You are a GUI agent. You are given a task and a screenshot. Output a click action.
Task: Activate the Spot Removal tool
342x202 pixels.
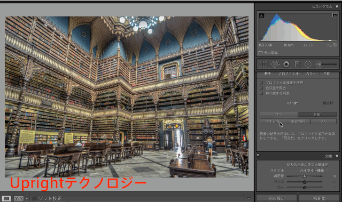coord(275,64)
